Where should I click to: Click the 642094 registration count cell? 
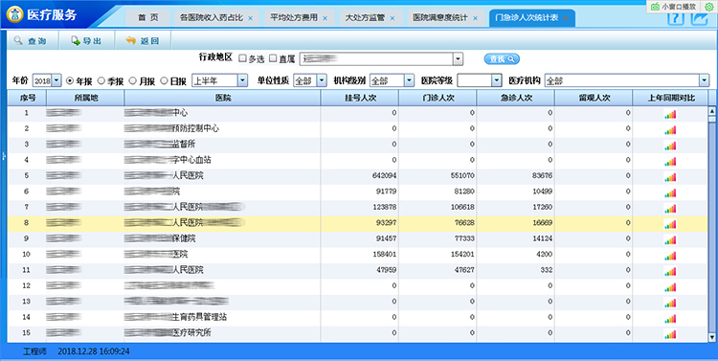click(359, 176)
